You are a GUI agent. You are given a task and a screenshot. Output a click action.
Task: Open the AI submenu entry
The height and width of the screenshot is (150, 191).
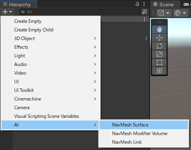[51, 125]
